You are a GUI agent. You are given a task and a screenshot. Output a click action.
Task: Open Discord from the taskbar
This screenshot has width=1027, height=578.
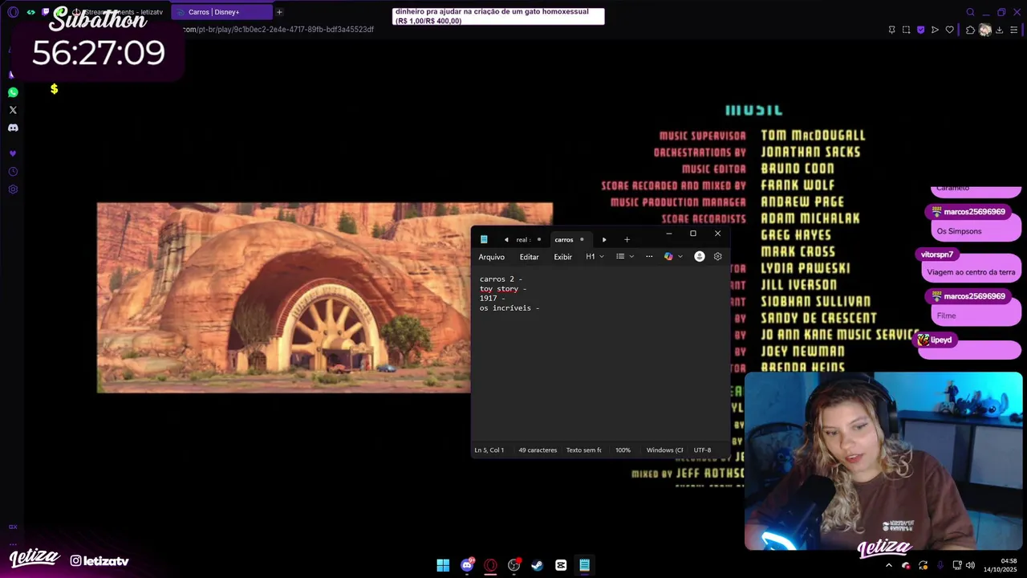point(467,565)
